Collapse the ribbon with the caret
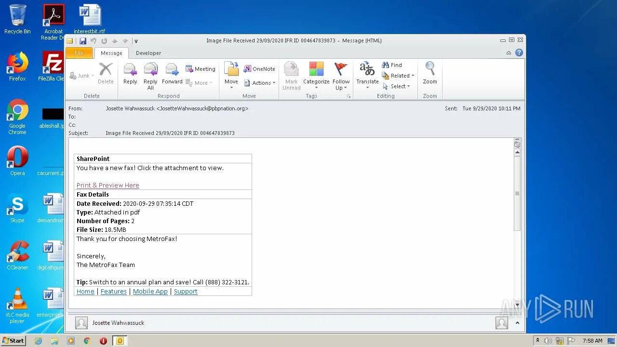Viewport: 617px width, 347px height. (x=509, y=53)
